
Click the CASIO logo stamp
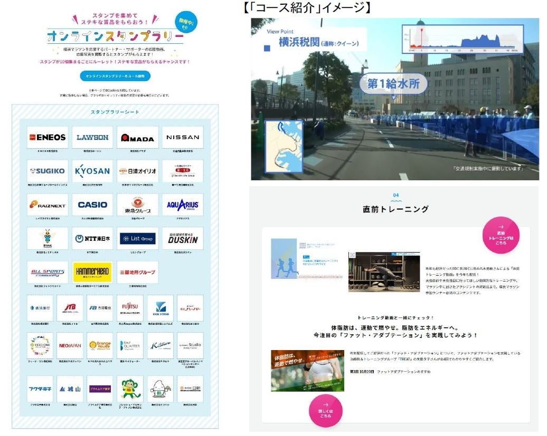pos(92,205)
